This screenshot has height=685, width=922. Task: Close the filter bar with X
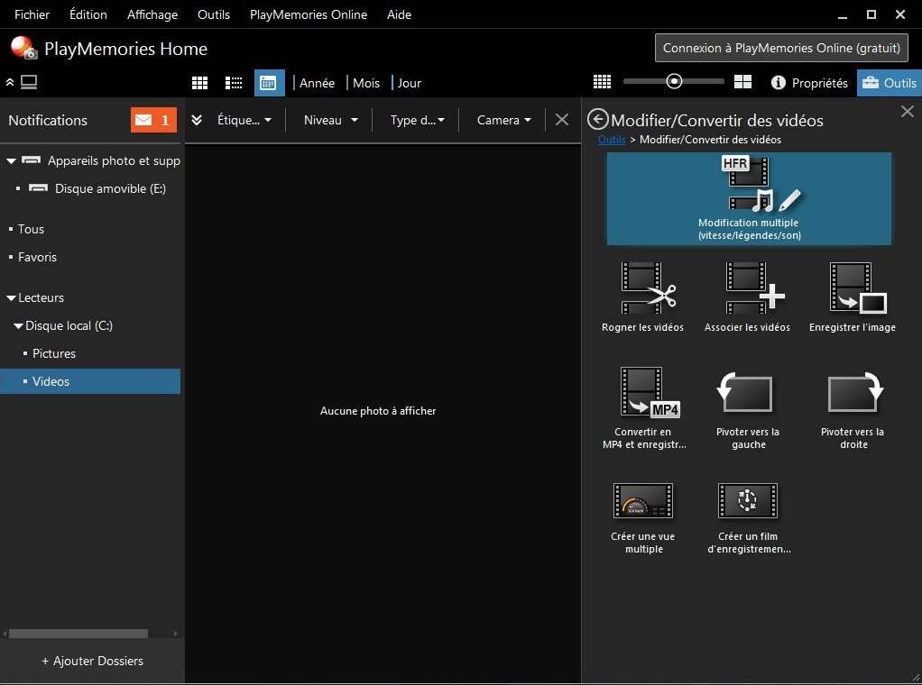point(561,120)
